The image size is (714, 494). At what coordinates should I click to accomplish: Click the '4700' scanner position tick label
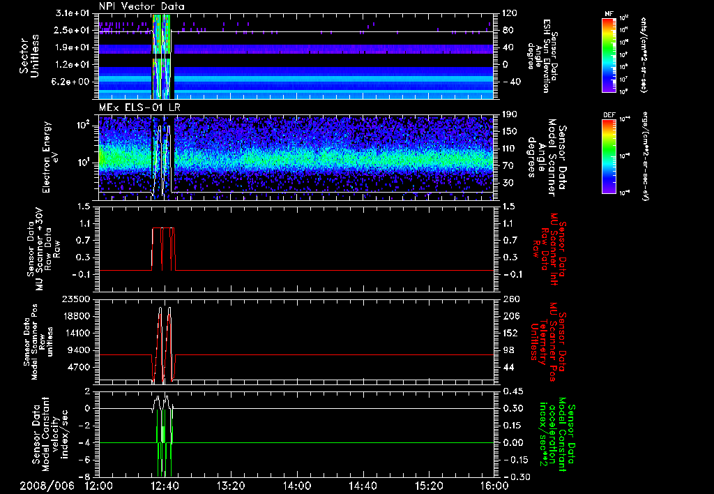click(80, 367)
